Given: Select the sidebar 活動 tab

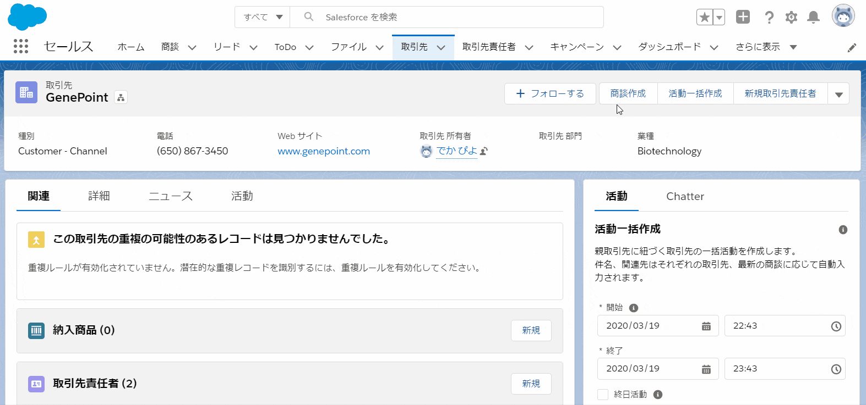Looking at the screenshot, I should click(x=617, y=196).
